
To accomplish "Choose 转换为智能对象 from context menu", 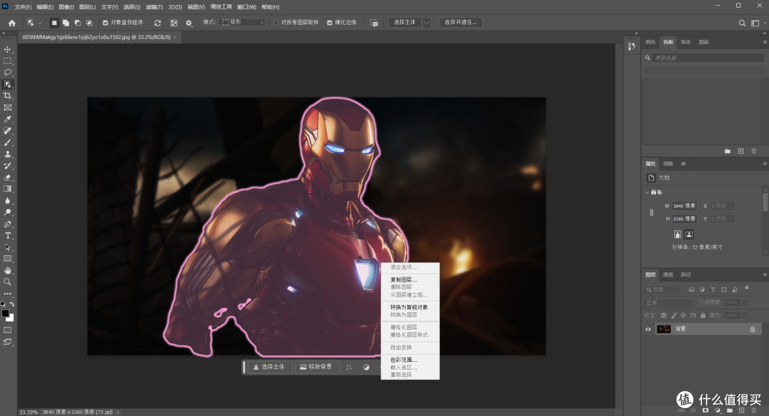I will click(409, 307).
